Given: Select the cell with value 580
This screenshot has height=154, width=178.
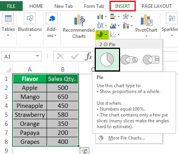Looking at the screenshot, I should coord(63,115).
